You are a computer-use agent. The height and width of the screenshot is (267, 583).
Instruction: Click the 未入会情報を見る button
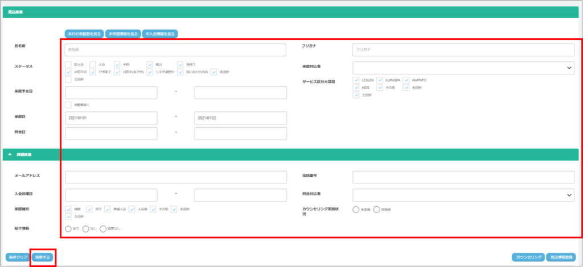(160, 34)
